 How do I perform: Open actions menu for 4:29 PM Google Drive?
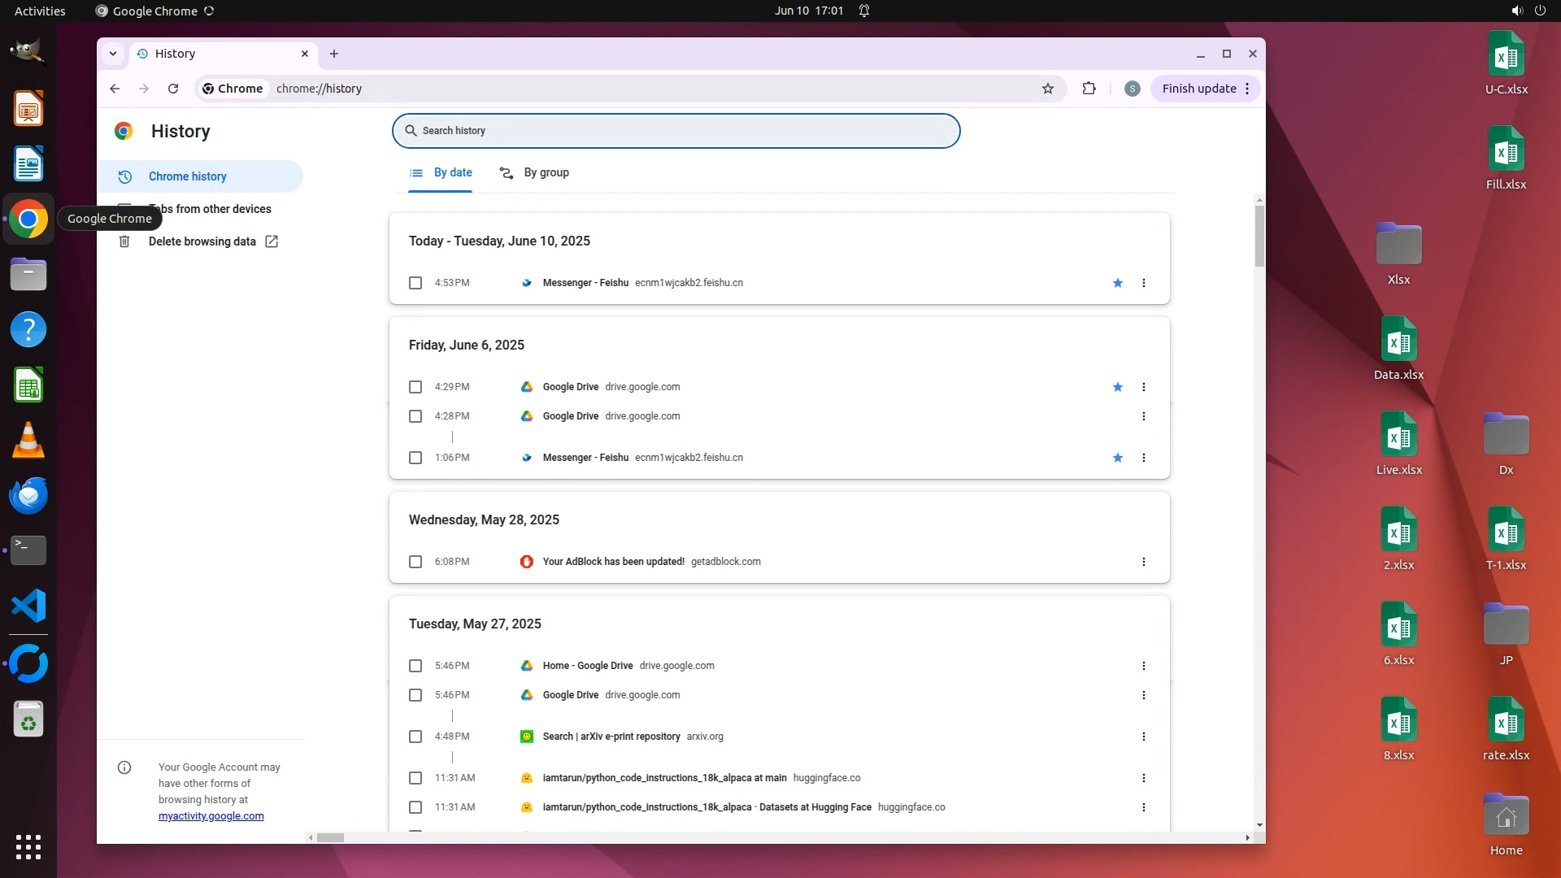point(1143,387)
